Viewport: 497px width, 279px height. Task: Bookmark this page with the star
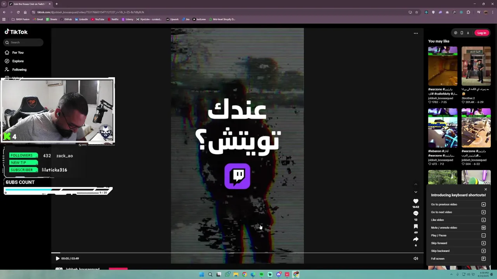[x=417, y=12]
